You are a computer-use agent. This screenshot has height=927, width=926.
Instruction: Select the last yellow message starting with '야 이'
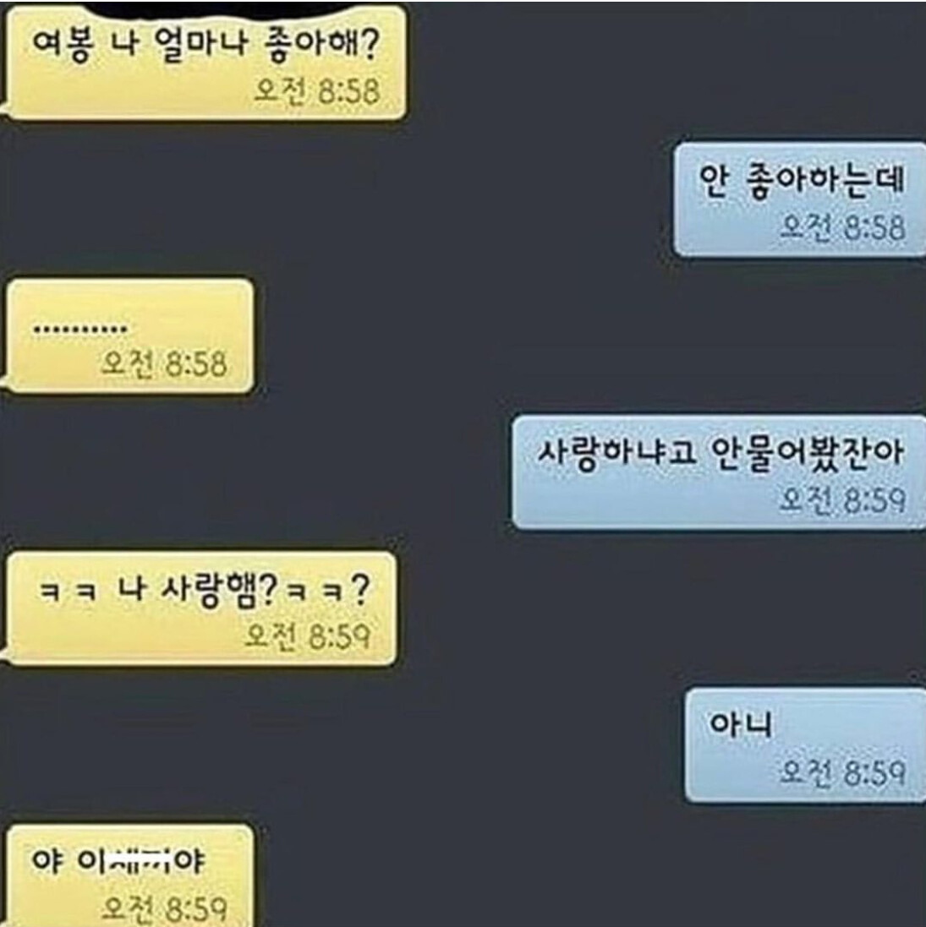129,875
